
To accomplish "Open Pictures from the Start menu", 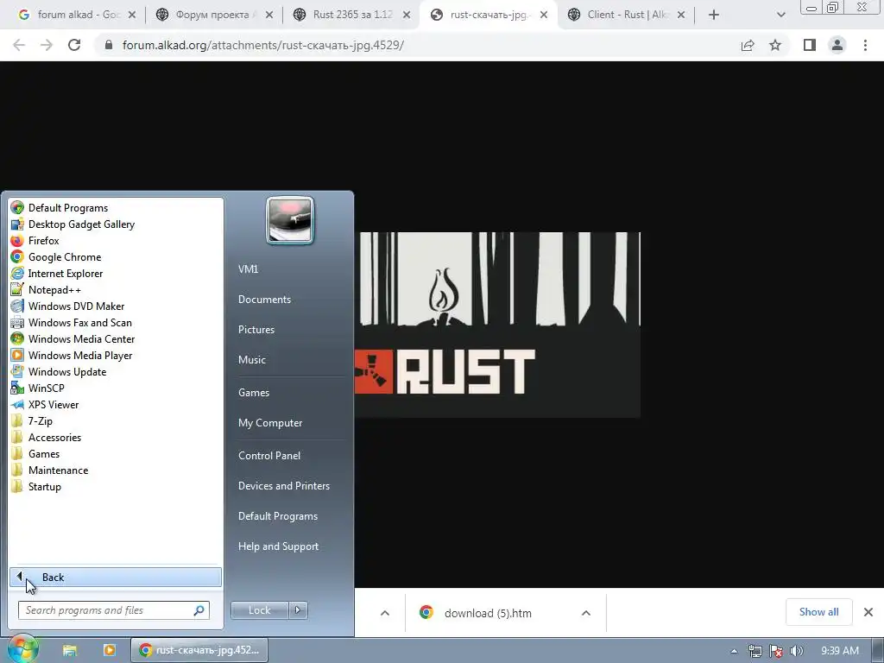I will pyautogui.click(x=256, y=330).
